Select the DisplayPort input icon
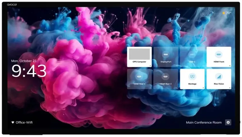 click(166, 55)
